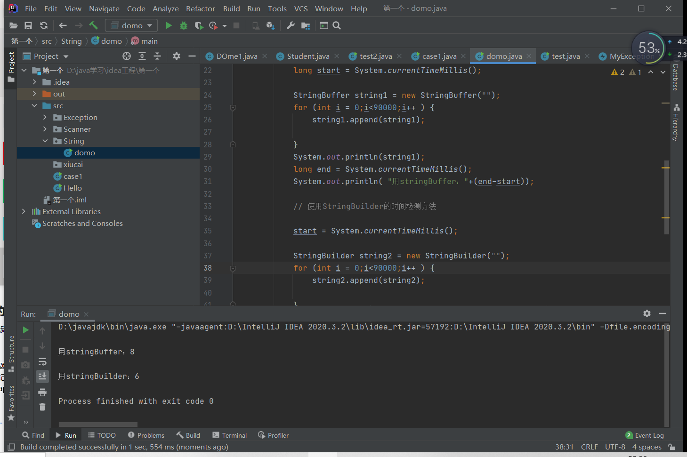Viewport: 687px width, 457px height.
Task: Toggle soft-wrap in the Run console
Action: (x=42, y=361)
